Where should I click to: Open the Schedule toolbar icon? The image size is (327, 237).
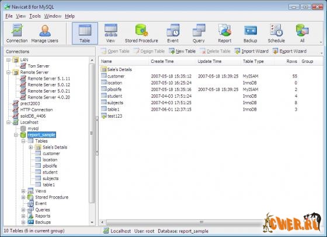(276, 33)
